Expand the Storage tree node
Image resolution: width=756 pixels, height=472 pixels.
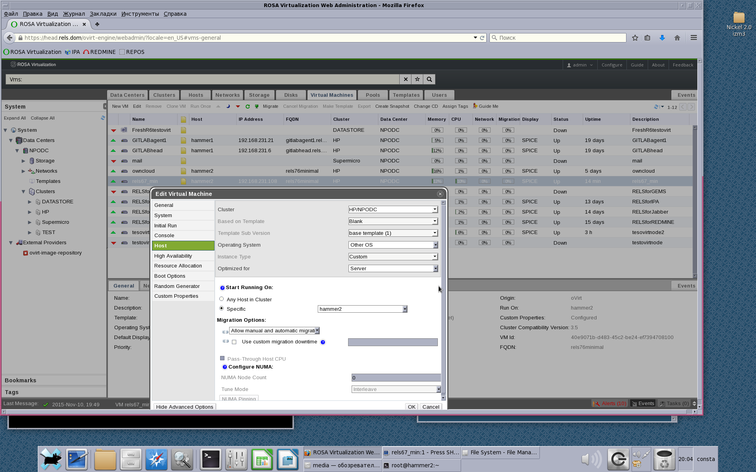[24, 161]
